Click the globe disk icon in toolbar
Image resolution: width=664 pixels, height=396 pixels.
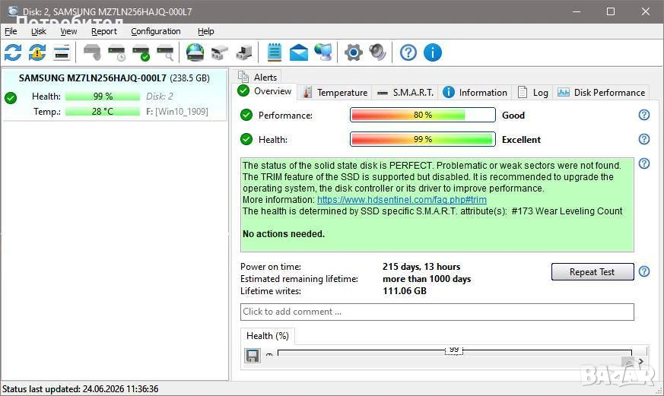195,53
